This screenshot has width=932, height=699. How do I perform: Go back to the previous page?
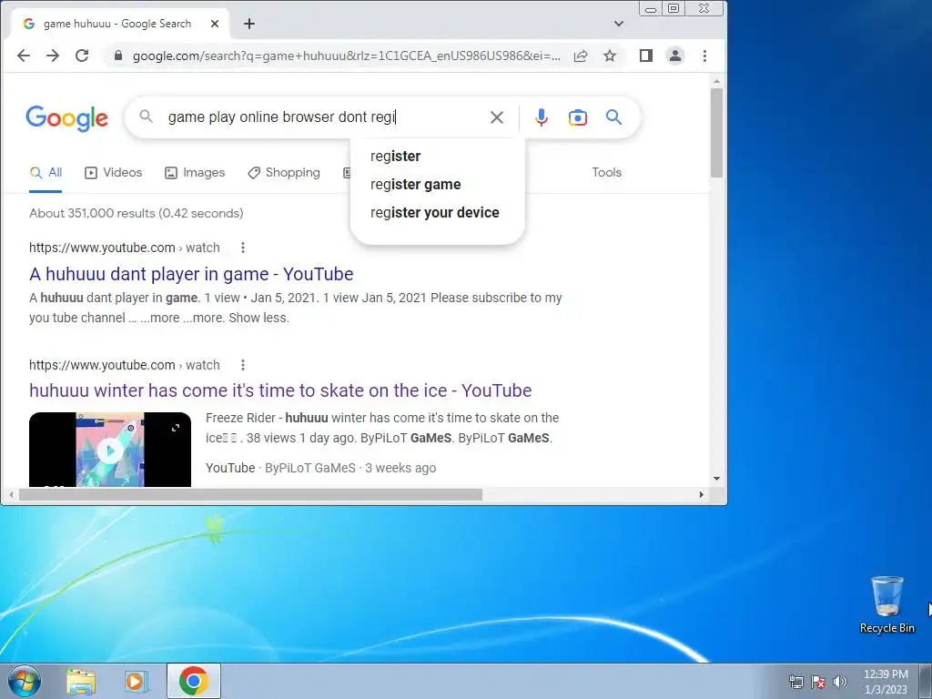(x=23, y=56)
